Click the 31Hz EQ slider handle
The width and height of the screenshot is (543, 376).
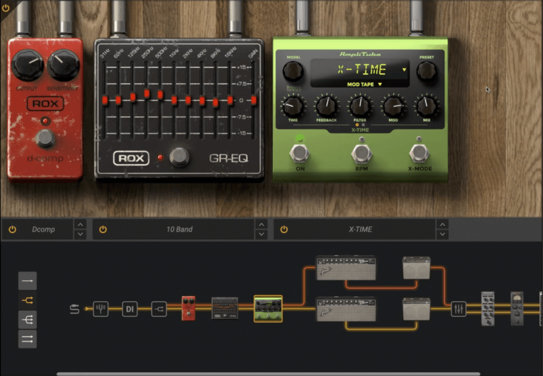click(105, 100)
